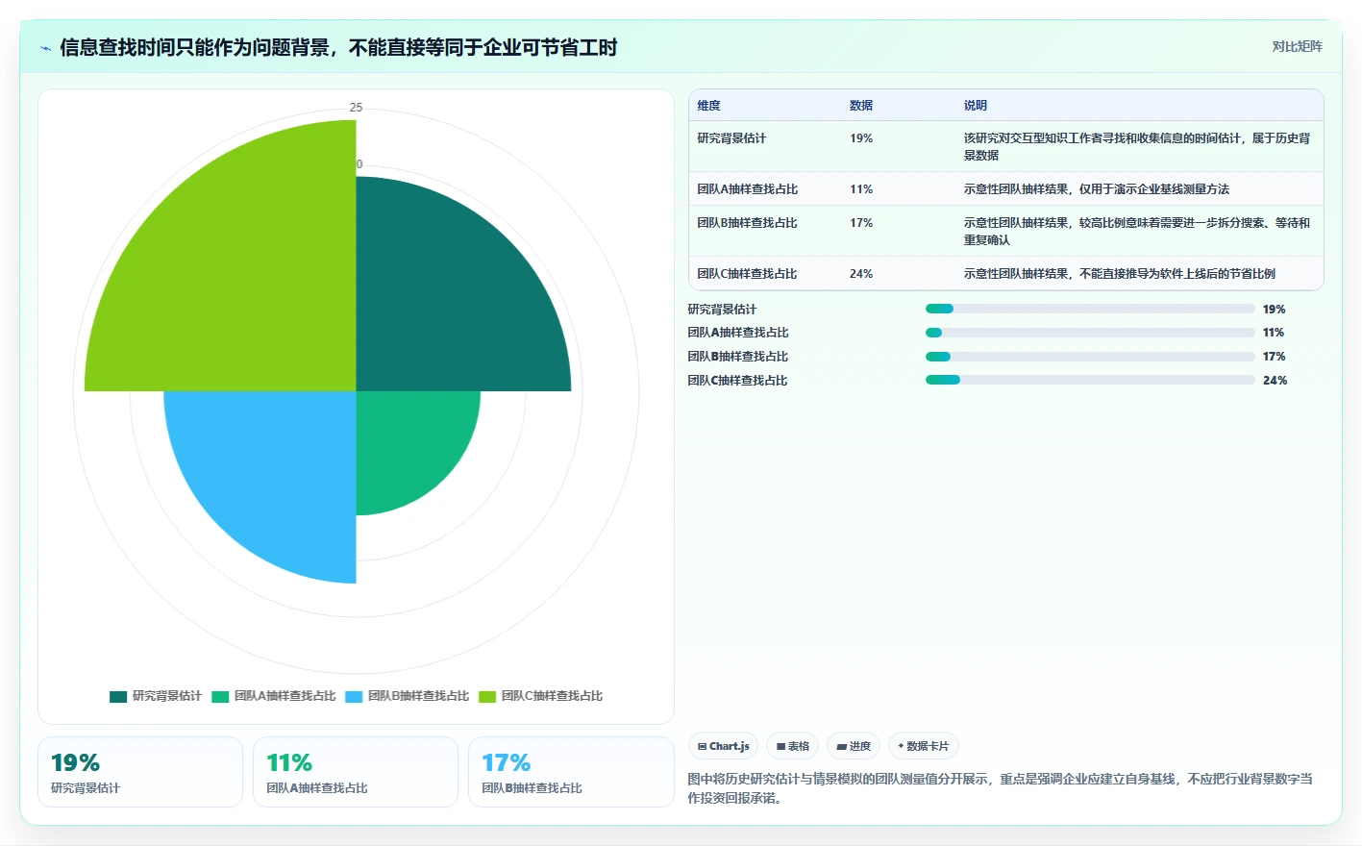Click the 11% value in the table

(861, 189)
